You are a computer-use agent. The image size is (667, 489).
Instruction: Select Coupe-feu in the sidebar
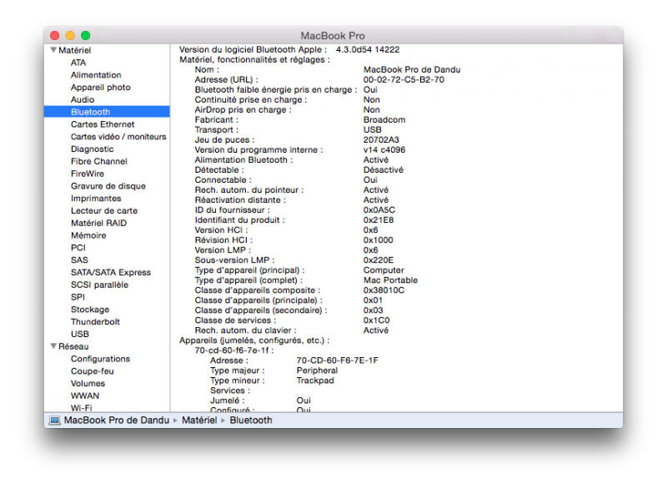tap(93, 371)
